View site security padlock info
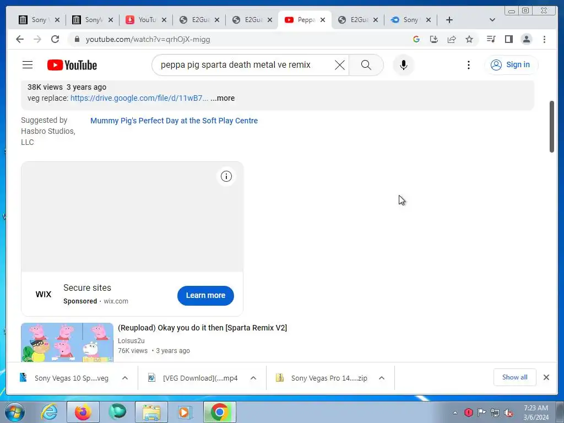The width and height of the screenshot is (564, 423). click(x=77, y=39)
